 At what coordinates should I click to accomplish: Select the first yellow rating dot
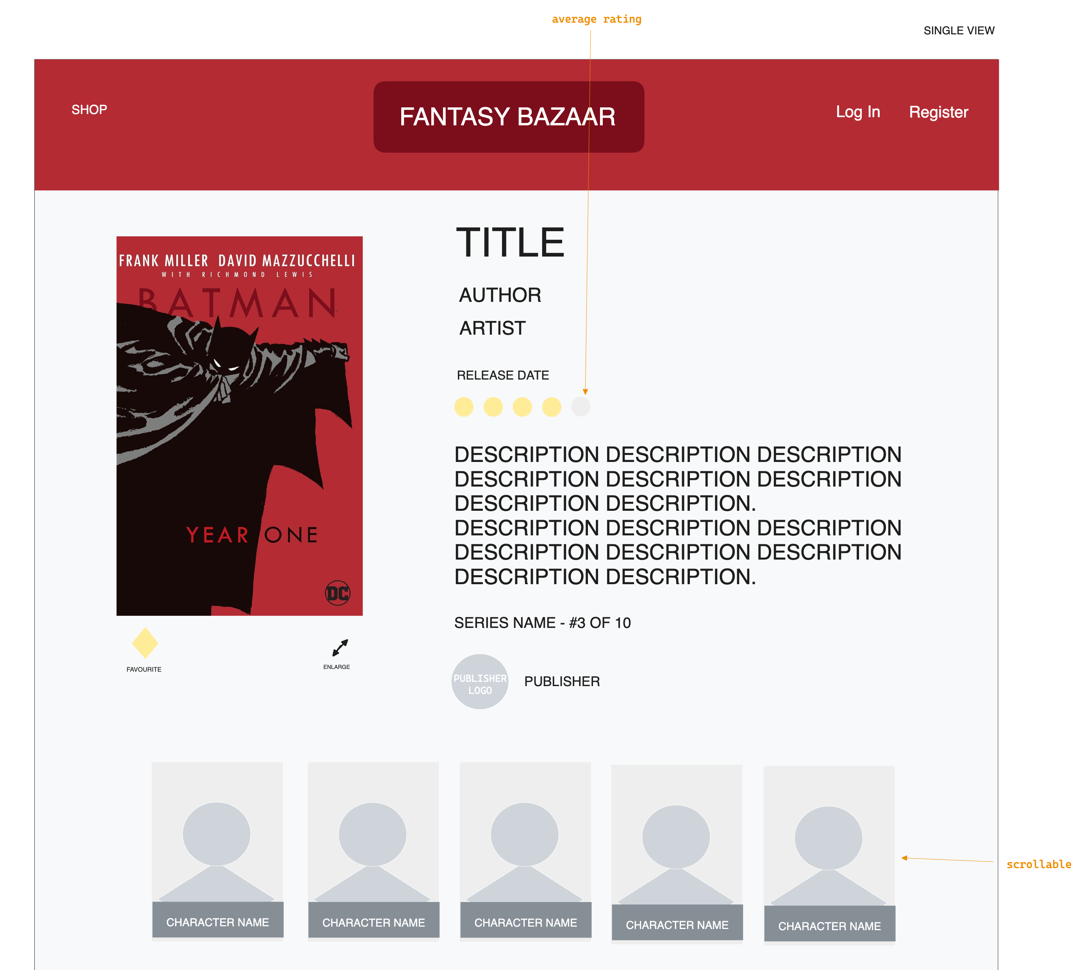pos(464,407)
